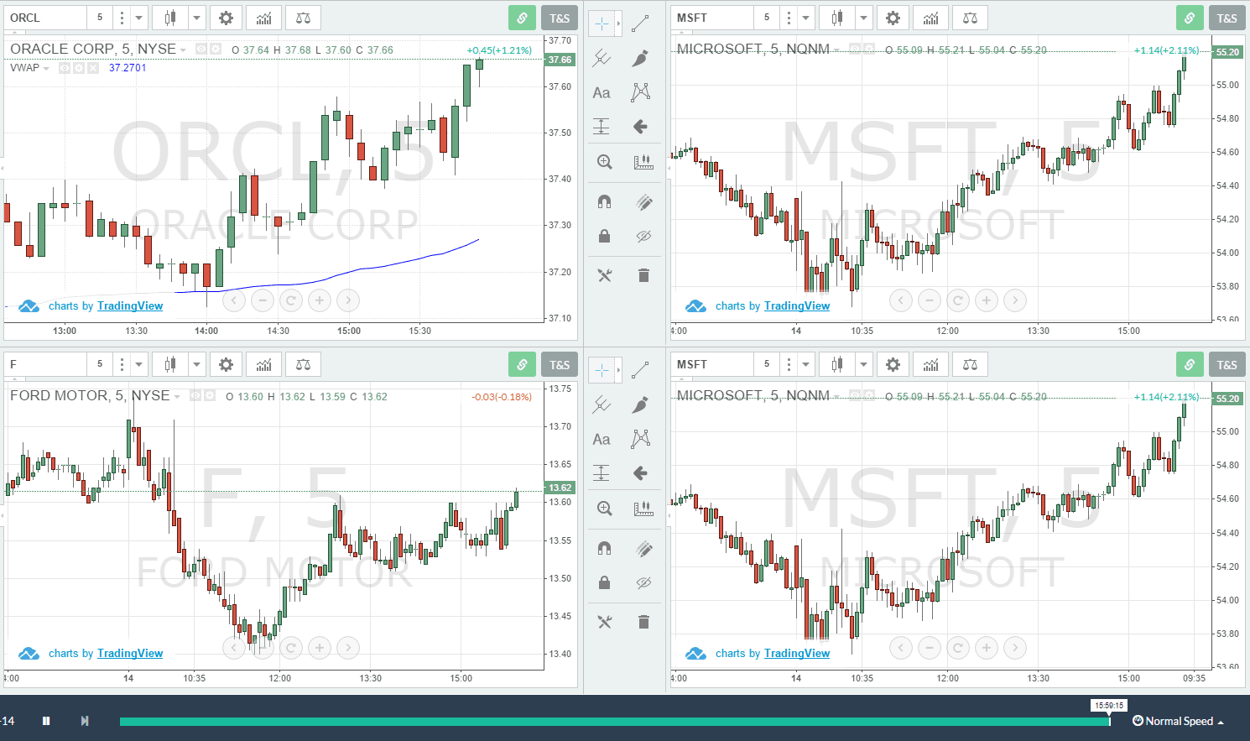This screenshot has height=741, width=1250.
Task: Follow the TradingView link under the Ford chart
Action: [x=130, y=653]
